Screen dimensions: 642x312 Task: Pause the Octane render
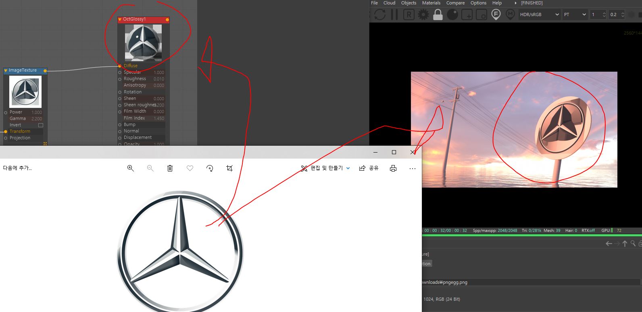[x=394, y=15]
